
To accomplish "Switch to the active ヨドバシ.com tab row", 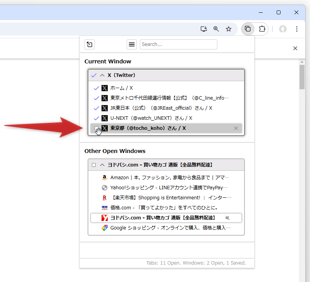I will tap(166, 218).
